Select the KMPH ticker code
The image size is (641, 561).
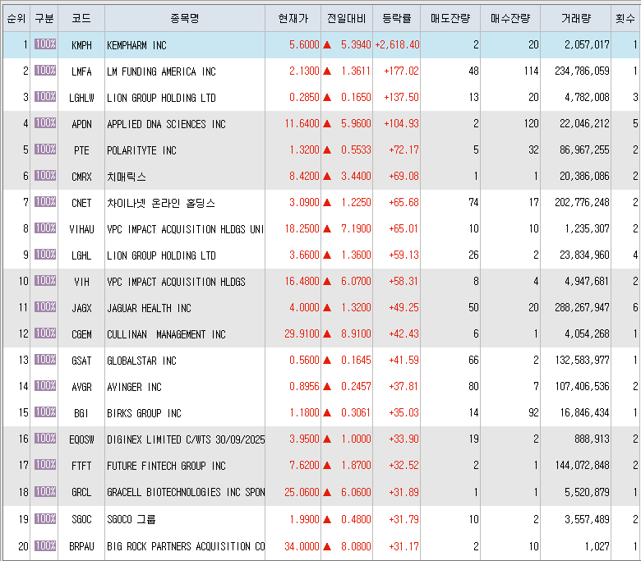coord(81,45)
